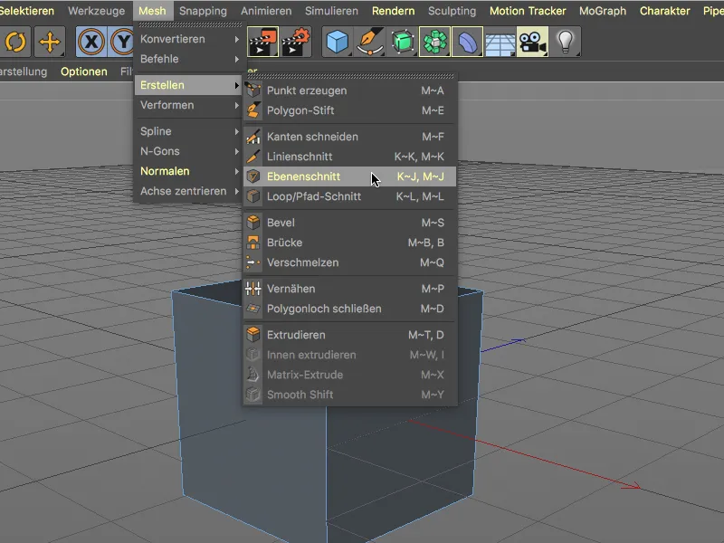
Task: Expand the Befehle submenu
Action: [188, 59]
